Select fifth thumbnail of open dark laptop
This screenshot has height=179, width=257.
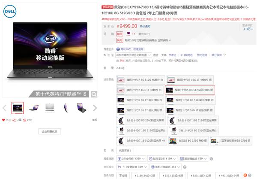click(81, 108)
